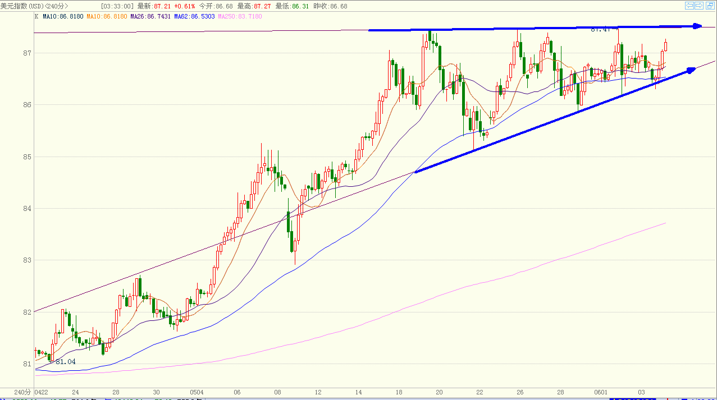Click the right arrow navigation icon
Image resolution: width=717 pixels, height=400 pixels.
tap(699, 6)
